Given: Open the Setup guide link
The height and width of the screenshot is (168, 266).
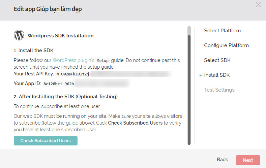Looking at the screenshot, I should (x=103, y=61).
